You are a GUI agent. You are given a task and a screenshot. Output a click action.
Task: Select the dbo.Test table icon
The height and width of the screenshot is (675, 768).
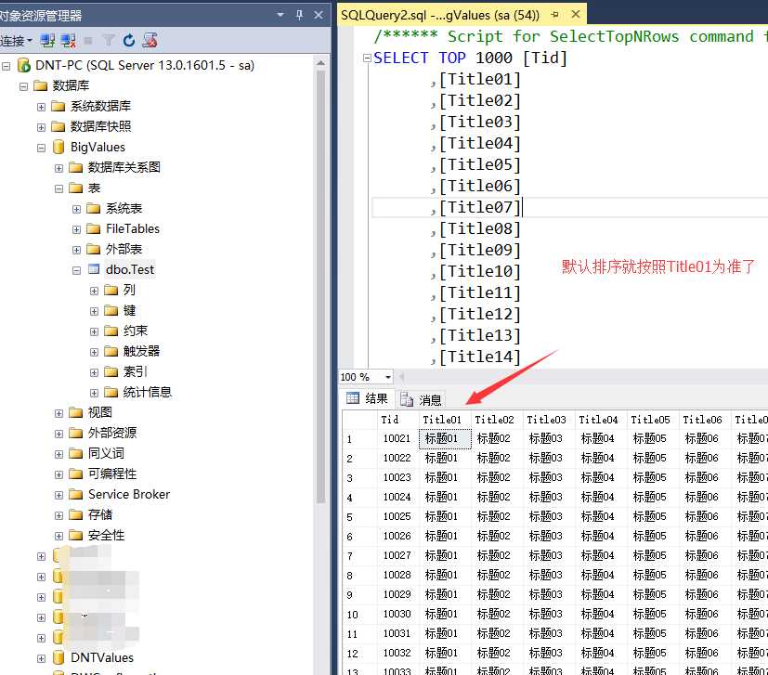click(x=94, y=269)
